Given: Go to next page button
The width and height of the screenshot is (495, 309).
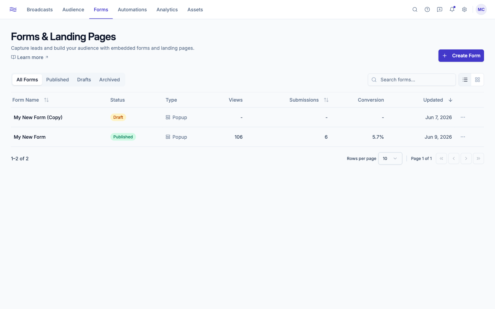Looking at the screenshot, I should click(x=466, y=159).
